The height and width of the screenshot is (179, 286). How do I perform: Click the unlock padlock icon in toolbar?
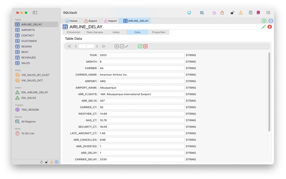[x=232, y=13]
